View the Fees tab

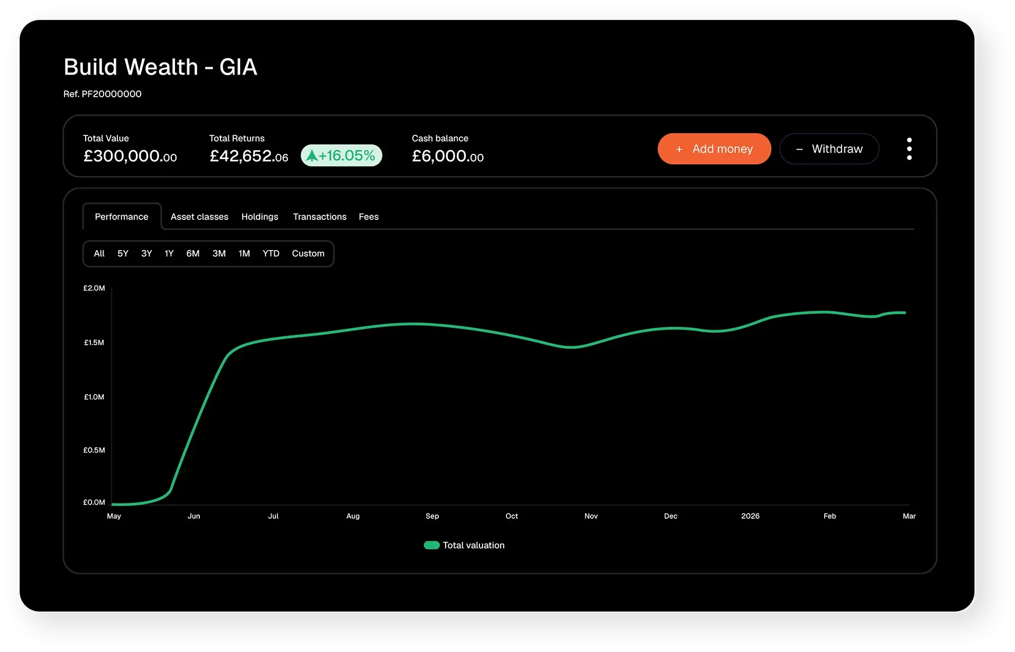[368, 216]
